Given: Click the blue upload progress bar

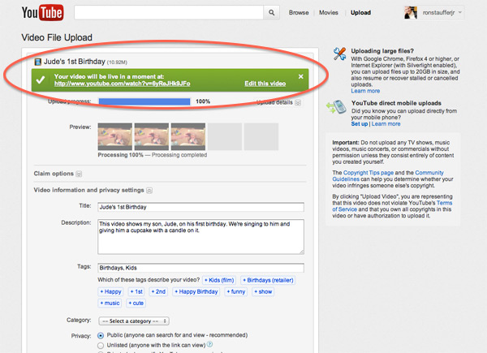Looking at the screenshot, I should 144,102.
